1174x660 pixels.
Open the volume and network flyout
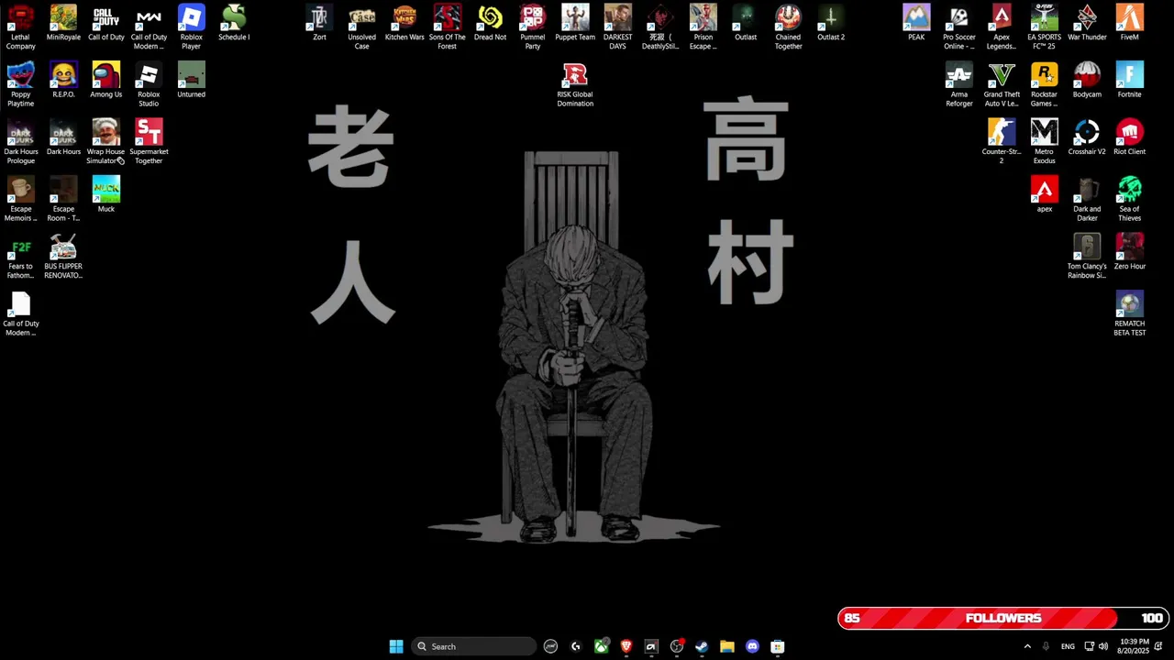click(1096, 646)
